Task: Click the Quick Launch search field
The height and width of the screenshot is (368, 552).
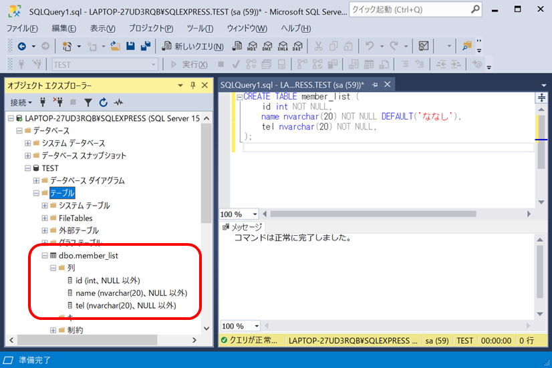Action: [x=416, y=10]
